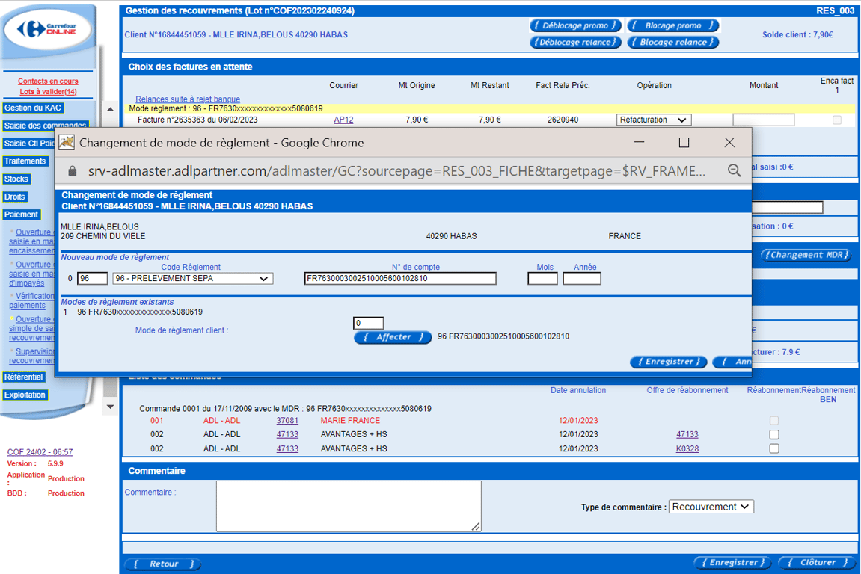Click the zoom magnifier icon in address bar
This screenshot has width=861, height=574.
pyautogui.click(x=734, y=170)
